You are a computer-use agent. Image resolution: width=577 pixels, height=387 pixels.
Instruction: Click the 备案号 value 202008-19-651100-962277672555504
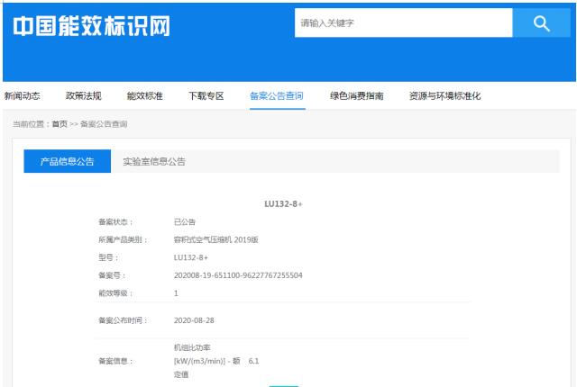238,274
